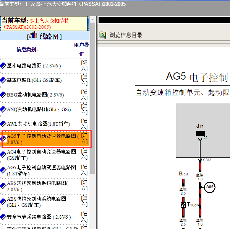Select ABS防抱死制动系统电路图 (2.8V6) text
The image size is (230, 229).
click(37, 186)
